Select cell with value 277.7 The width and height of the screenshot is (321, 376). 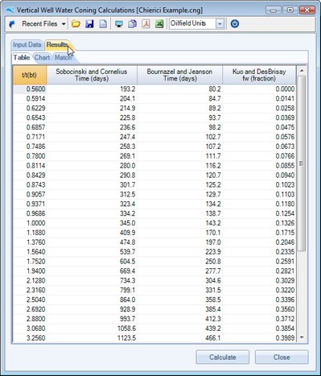click(179, 271)
